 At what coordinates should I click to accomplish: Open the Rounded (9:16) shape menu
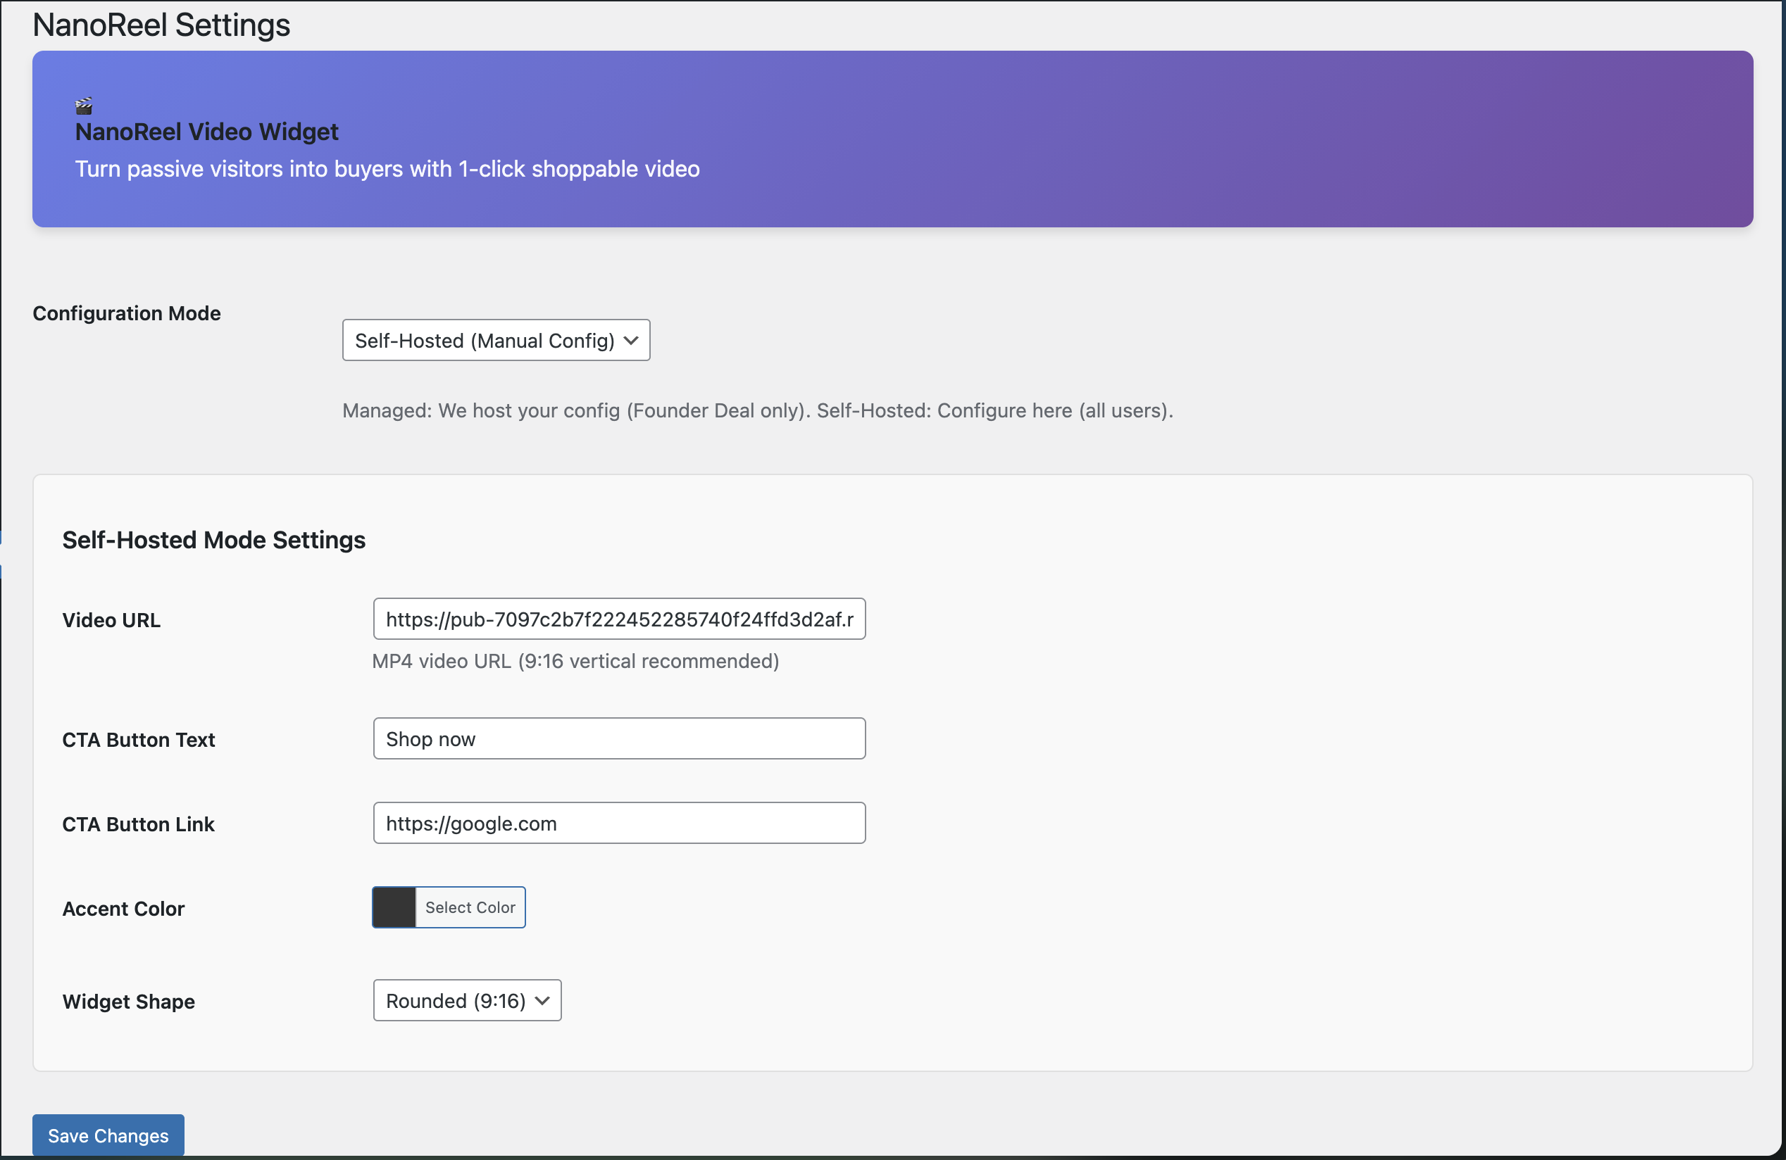[467, 1000]
